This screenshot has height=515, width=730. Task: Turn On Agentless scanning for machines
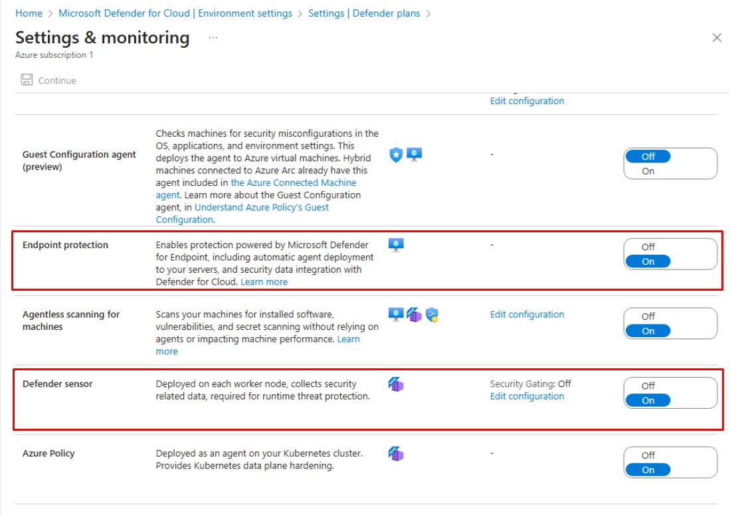pos(648,331)
